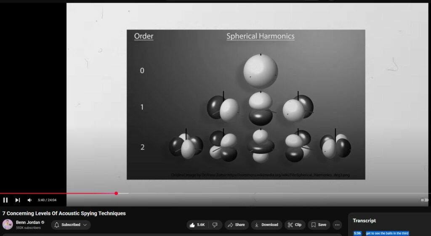Open Benn Jordan's channel avatar
This screenshot has height=236, width=431.
8,225
